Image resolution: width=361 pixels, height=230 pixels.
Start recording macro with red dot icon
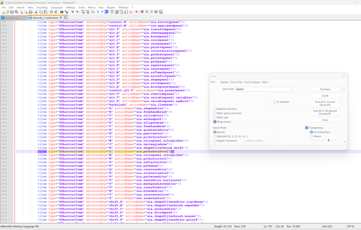tap(142, 12)
